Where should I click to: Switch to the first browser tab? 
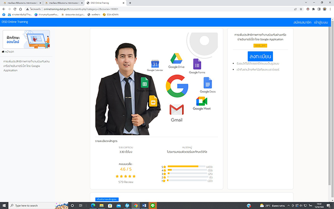22,3
